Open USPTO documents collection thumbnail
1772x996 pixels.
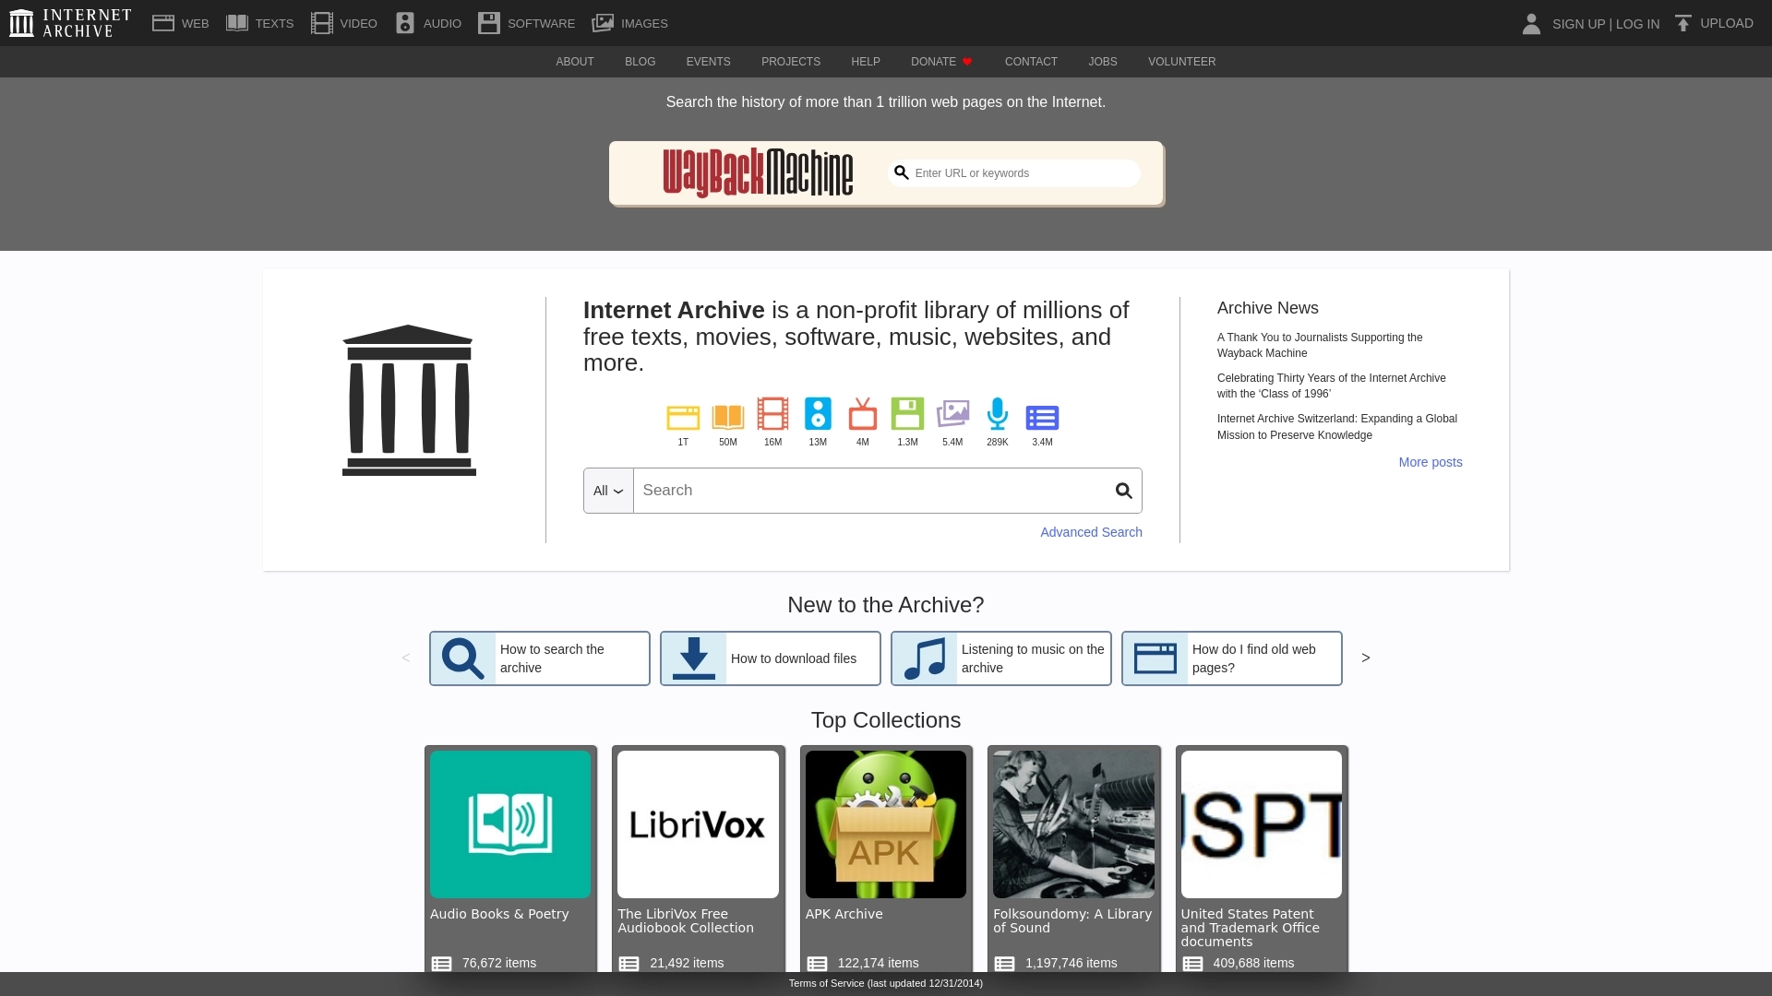click(x=1262, y=824)
